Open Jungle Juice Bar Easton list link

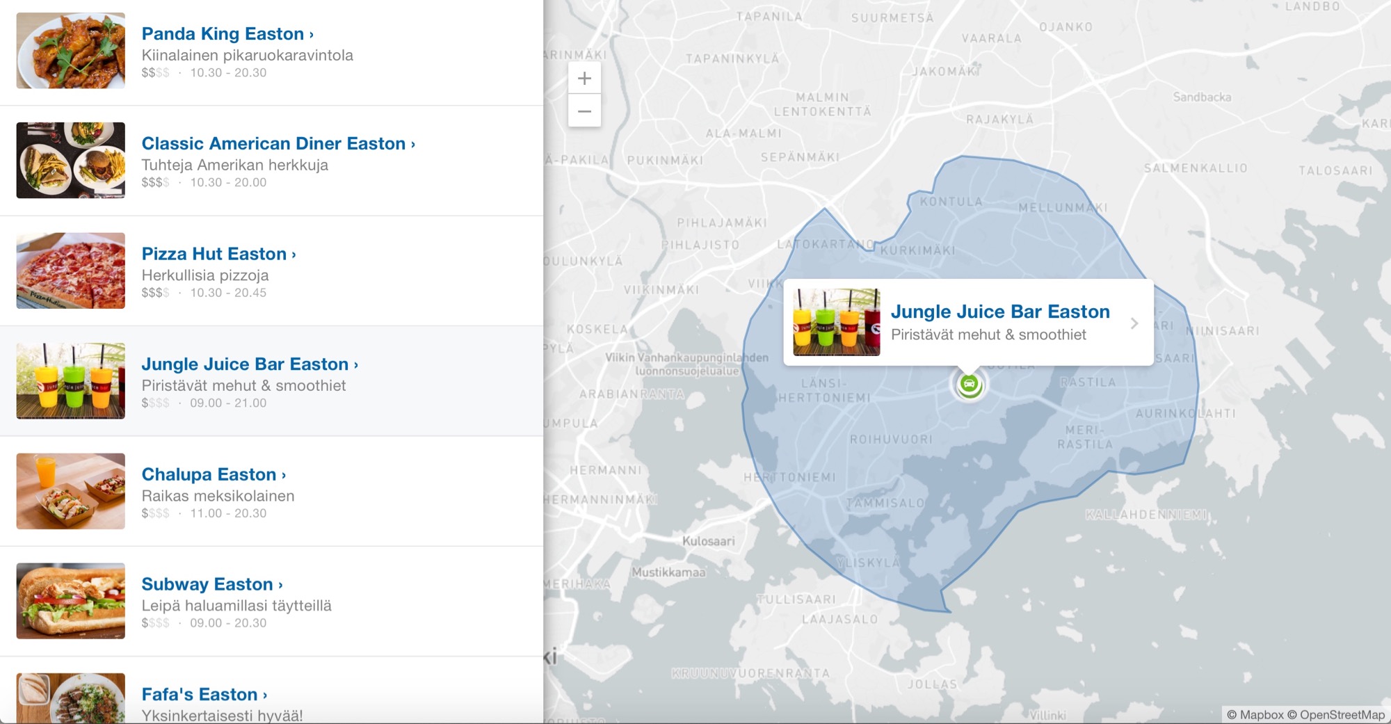point(250,364)
